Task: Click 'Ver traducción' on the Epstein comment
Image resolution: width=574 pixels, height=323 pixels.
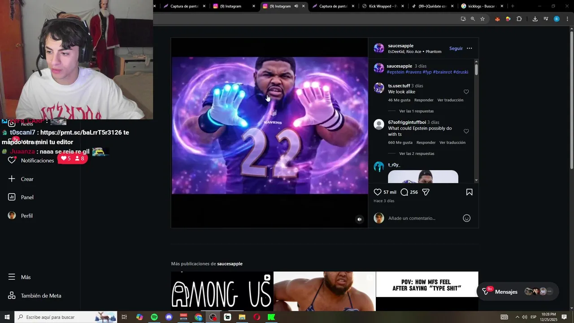Action: [x=452, y=143]
